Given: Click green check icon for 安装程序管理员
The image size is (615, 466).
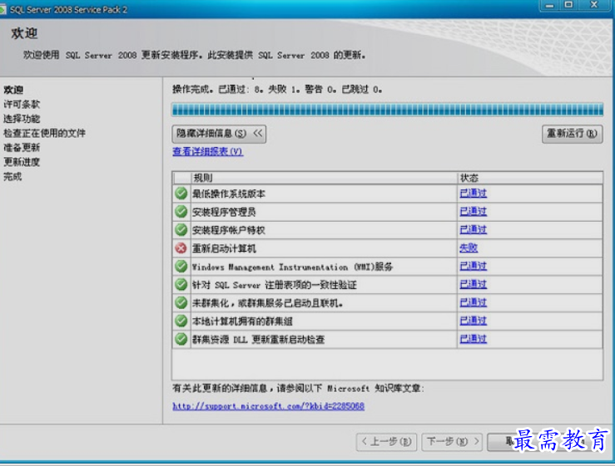Looking at the screenshot, I should point(181,212).
